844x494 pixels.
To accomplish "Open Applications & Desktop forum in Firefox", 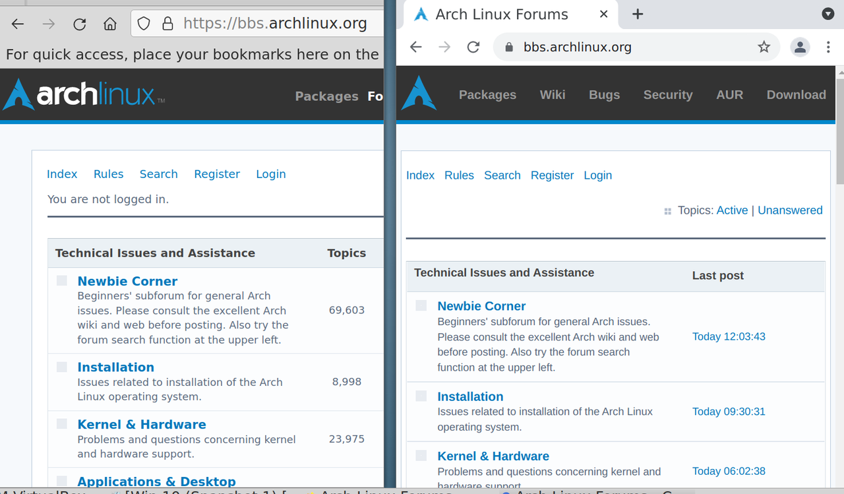I will coord(156,481).
